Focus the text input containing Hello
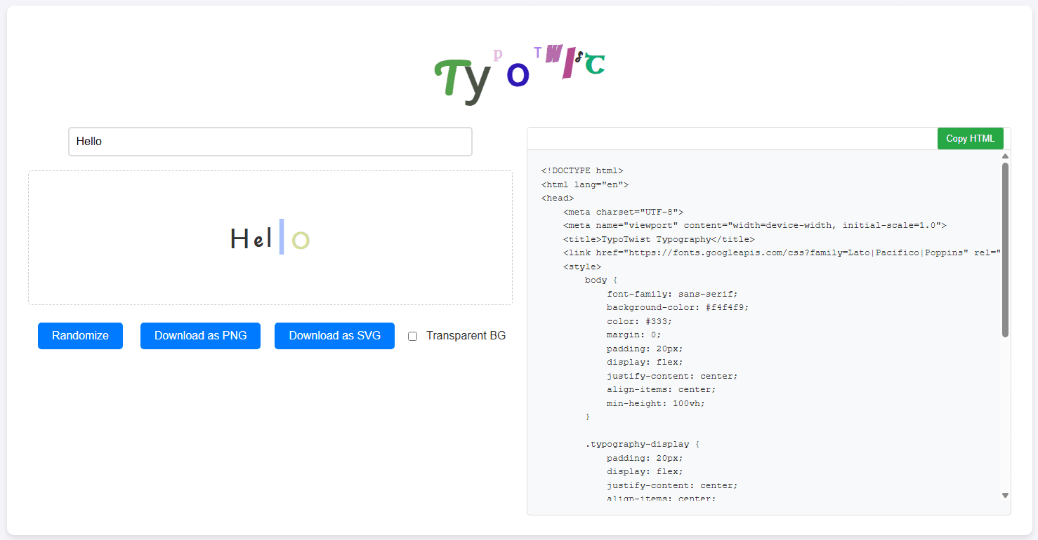Screen dimensions: 1038x540 click(x=270, y=142)
